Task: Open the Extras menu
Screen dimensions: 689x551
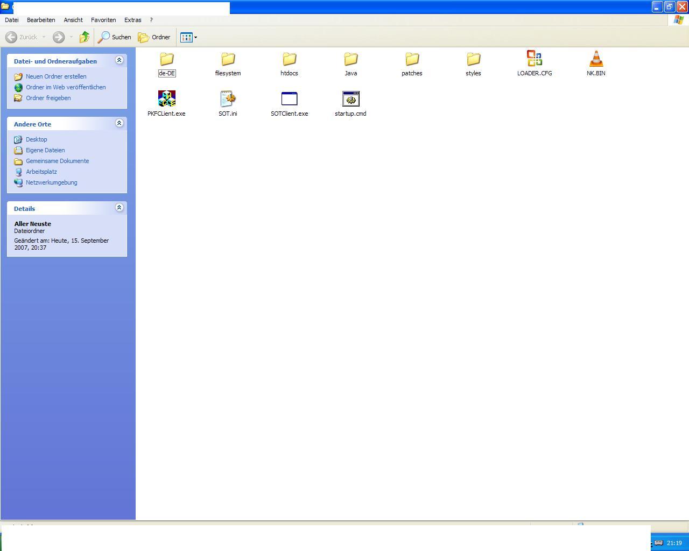Action: pyautogui.click(x=132, y=20)
